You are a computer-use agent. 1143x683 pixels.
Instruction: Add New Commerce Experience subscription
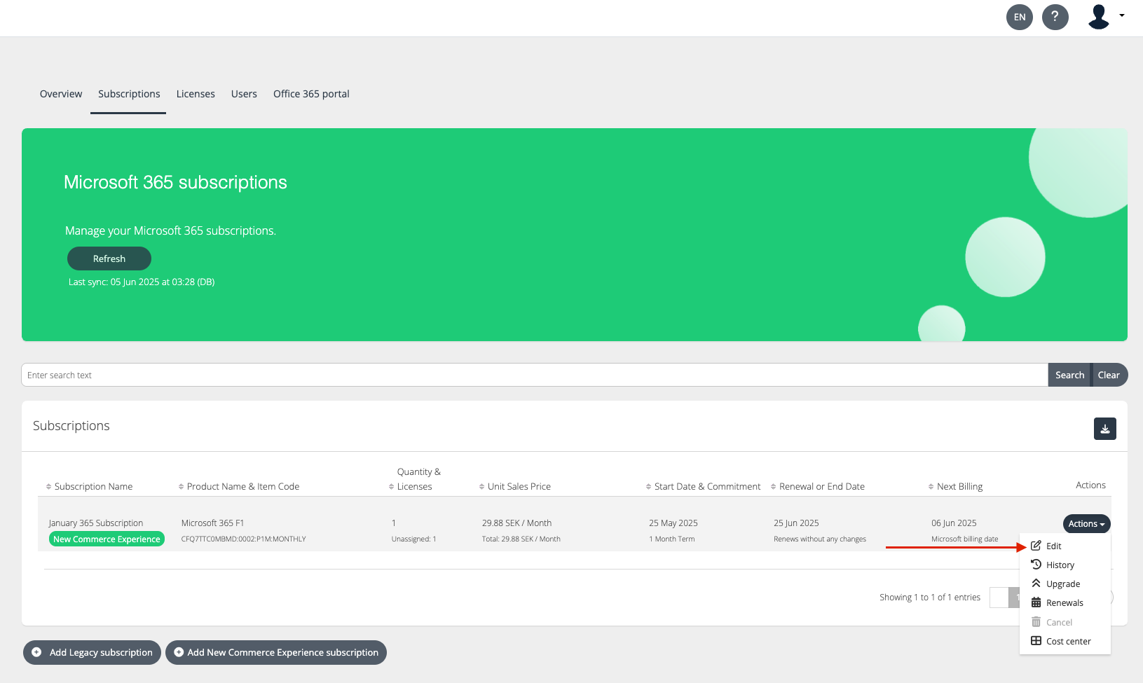tap(276, 652)
